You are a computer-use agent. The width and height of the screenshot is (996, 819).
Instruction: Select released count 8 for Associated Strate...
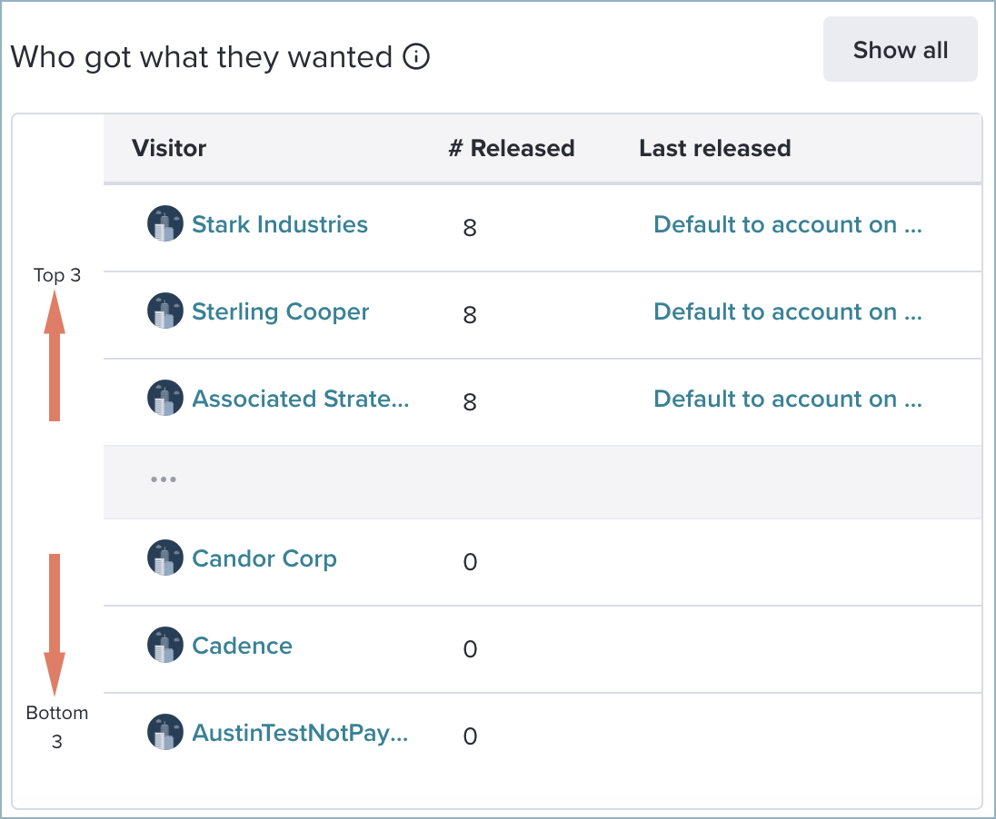[x=470, y=402]
